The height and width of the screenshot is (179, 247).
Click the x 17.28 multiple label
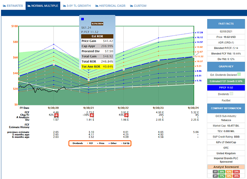click(199, 33)
